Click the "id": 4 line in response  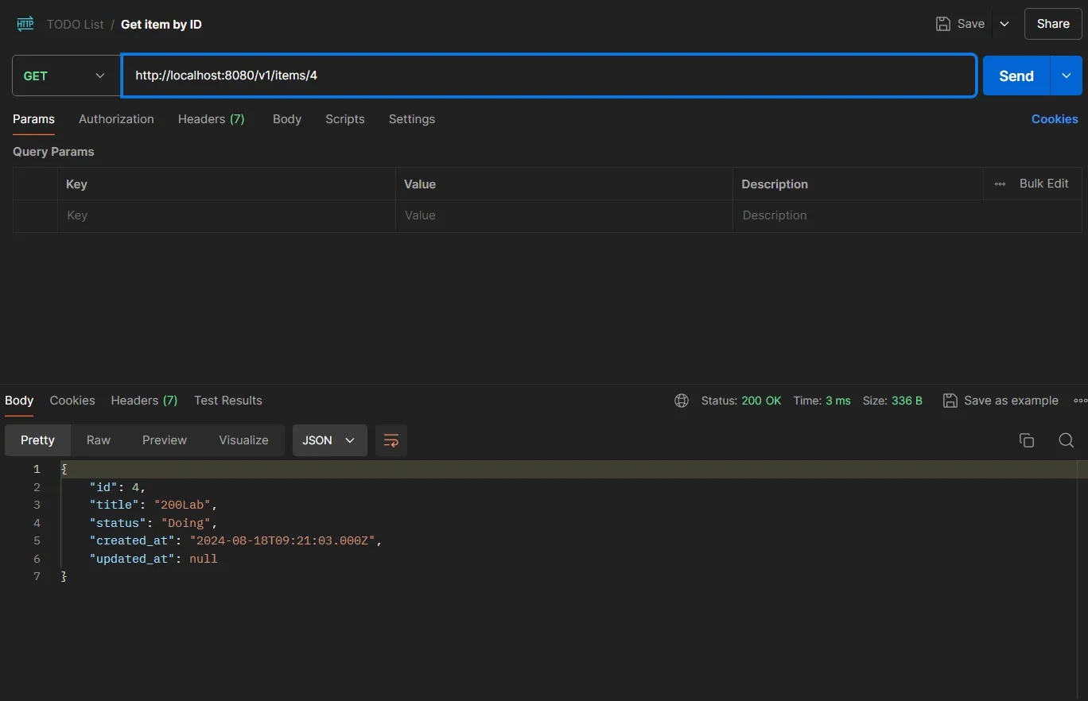point(118,487)
